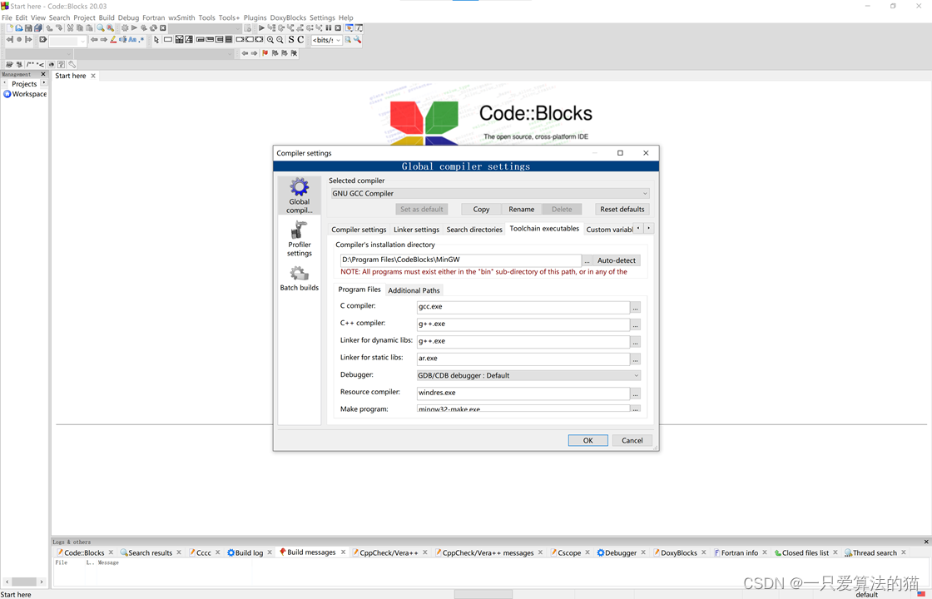Click the Auto-detect button
Screen dimensions: 932x599
click(617, 260)
